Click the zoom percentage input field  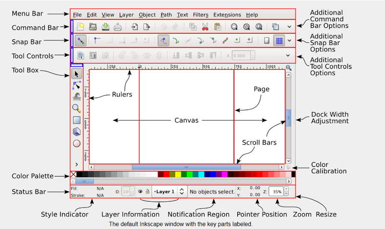tap(276, 191)
